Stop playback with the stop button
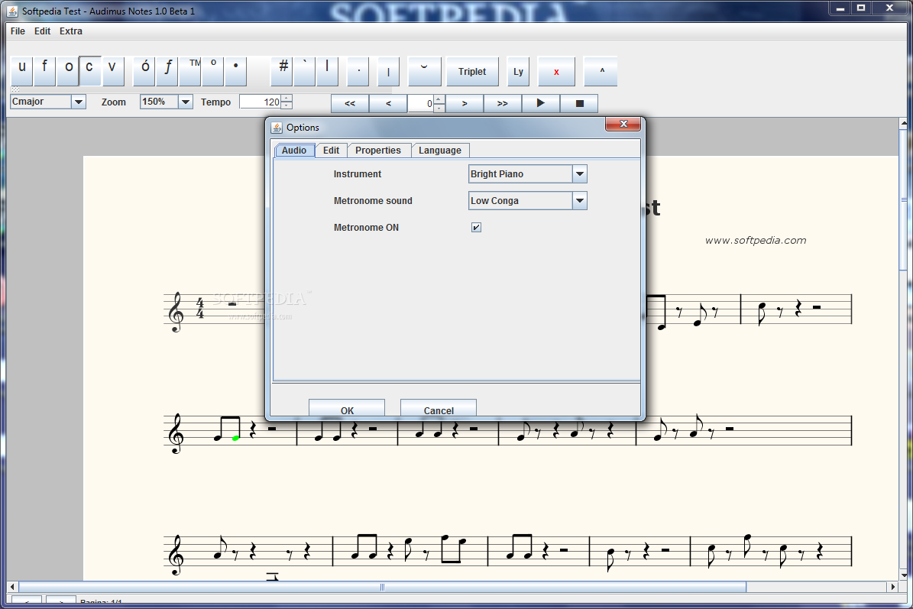The image size is (913, 609). tap(579, 104)
